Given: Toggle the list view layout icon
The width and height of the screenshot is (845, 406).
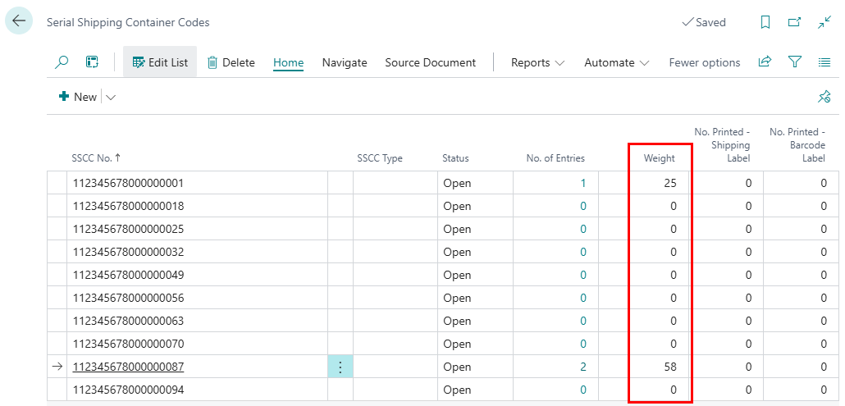Looking at the screenshot, I should click(x=824, y=62).
